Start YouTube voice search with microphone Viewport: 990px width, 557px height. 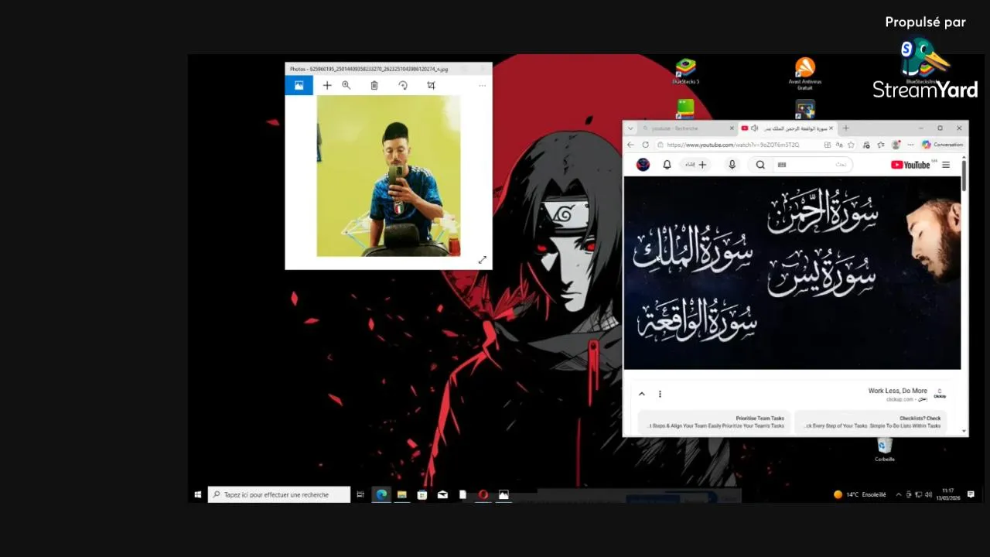click(732, 165)
